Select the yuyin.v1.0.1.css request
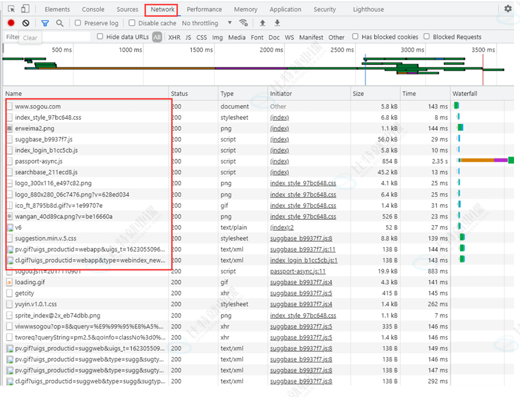Viewport: 520px width, 397px height. [x=36, y=304]
